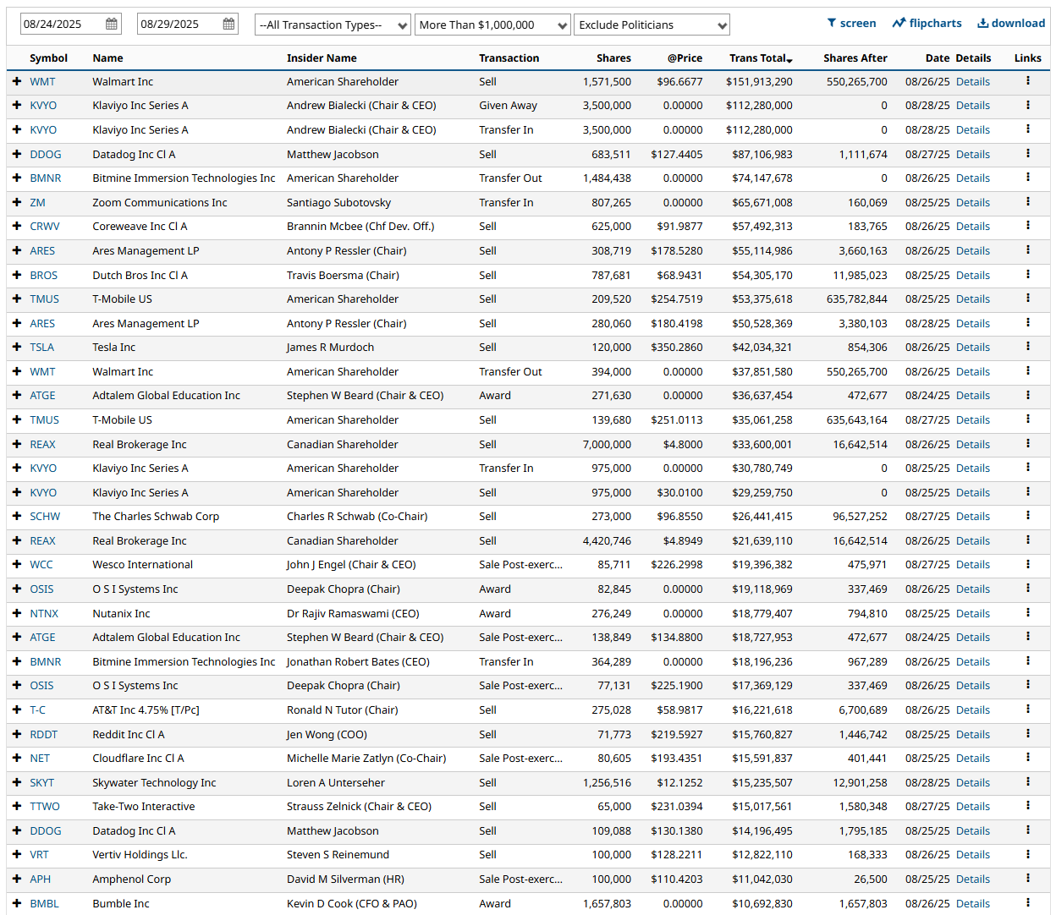Open links menu for Tesla Inc row
This screenshot has height=915, width=1056.
pos(1028,347)
